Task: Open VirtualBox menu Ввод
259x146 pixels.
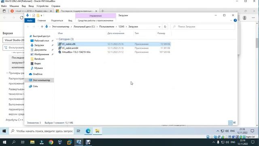Action: pyautogui.click(x=31, y=6)
